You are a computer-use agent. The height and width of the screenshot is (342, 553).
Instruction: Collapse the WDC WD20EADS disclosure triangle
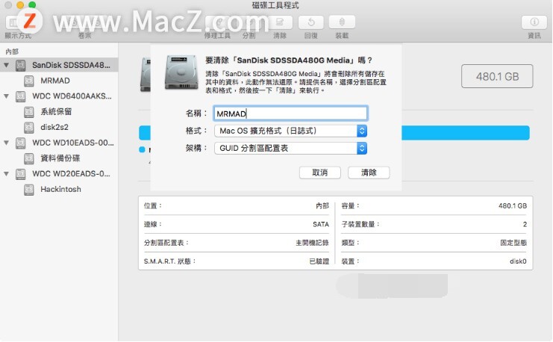[x=6, y=174]
